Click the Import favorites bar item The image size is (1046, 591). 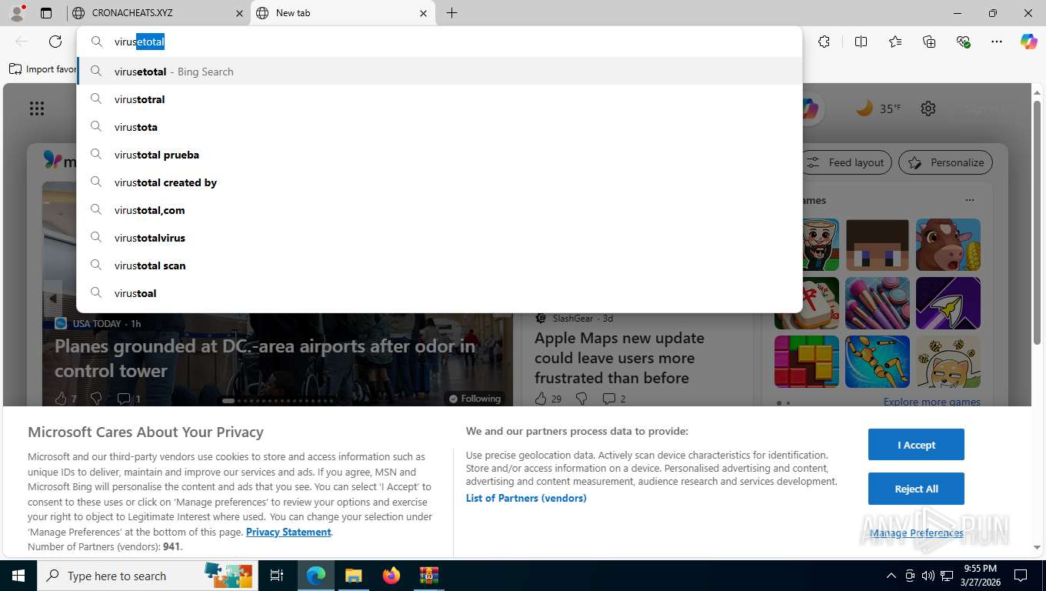[x=43, y=69]
